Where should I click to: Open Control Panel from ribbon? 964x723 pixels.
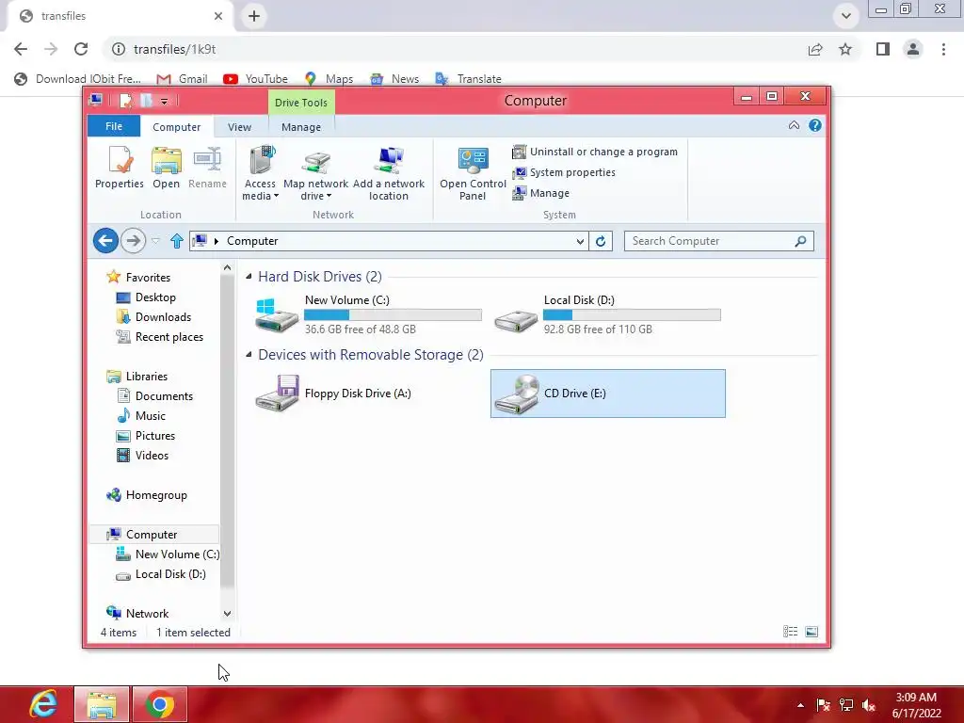(x=473, y=173)
